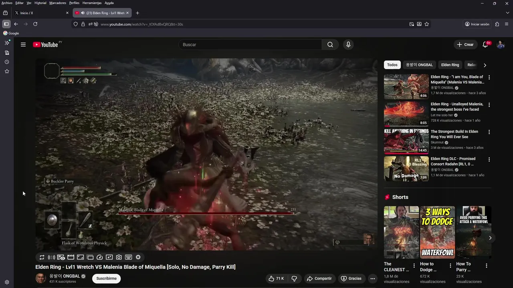Toggle the Firefox sidebar button
This screenshot has width=513, height=288.
coord(6,24)
